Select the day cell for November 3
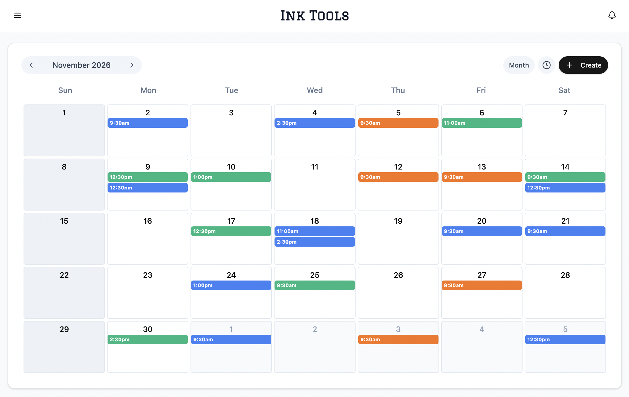This screenshot has height=397, width=629. click(231, 130)
